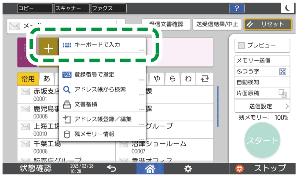Tap the 自動検知 setting

pos(262,82)
